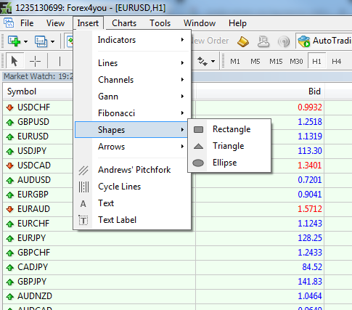This screenshot has height=310, width=352.
Task: Click the green up arrow beside CADJPY
Action: [x=10, y=267]
